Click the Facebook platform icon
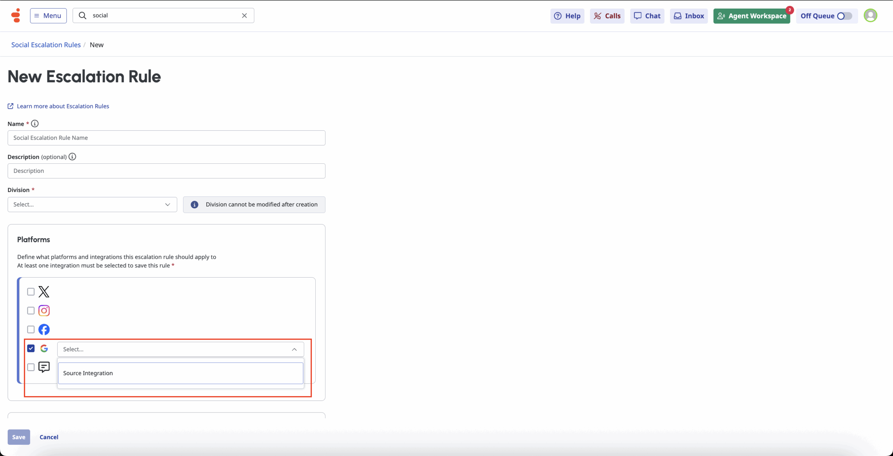The image size is (893, 456). pos(44,329)
